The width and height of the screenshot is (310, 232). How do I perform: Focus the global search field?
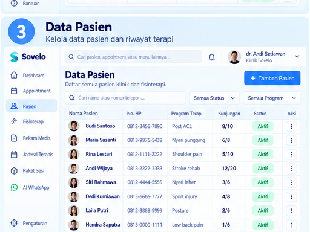pyautogui.click(x=133, y=57)
